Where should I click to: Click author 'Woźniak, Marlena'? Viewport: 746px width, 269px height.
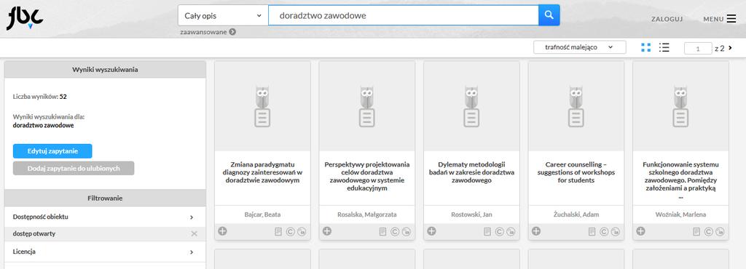click(681, 214)
